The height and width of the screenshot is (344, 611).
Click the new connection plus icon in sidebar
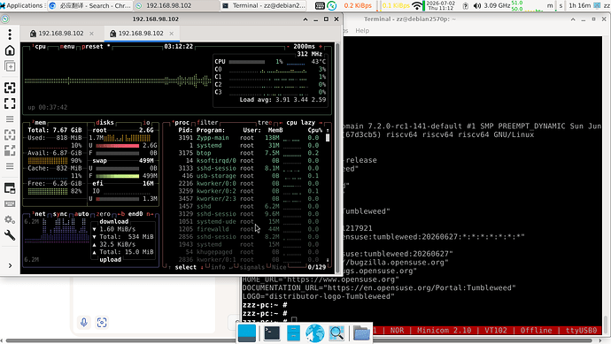coord(10,66)
